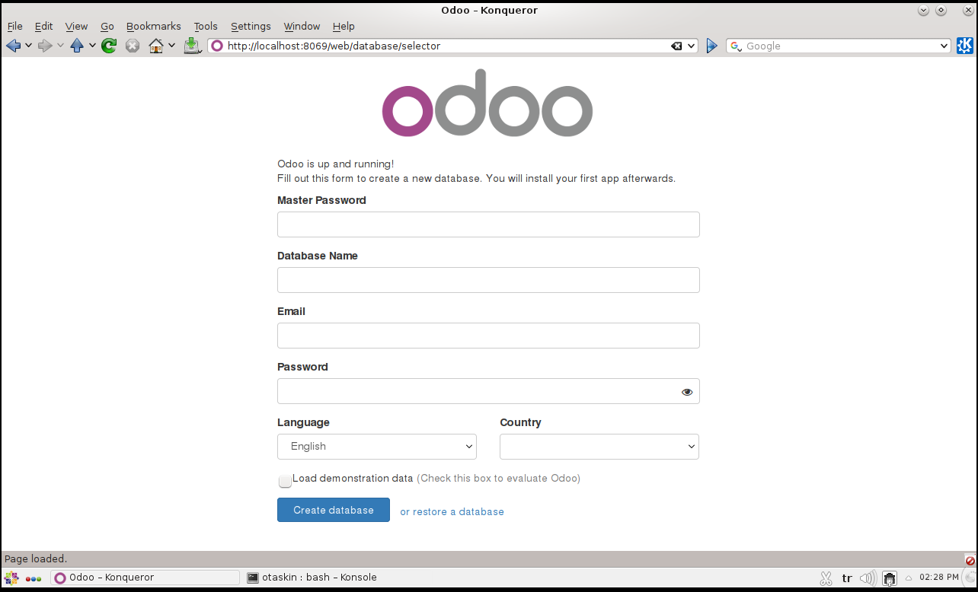This screenshot has width=978, height=592.
Task: Click the Stop loading icon
Action: (x=133, y=46)
